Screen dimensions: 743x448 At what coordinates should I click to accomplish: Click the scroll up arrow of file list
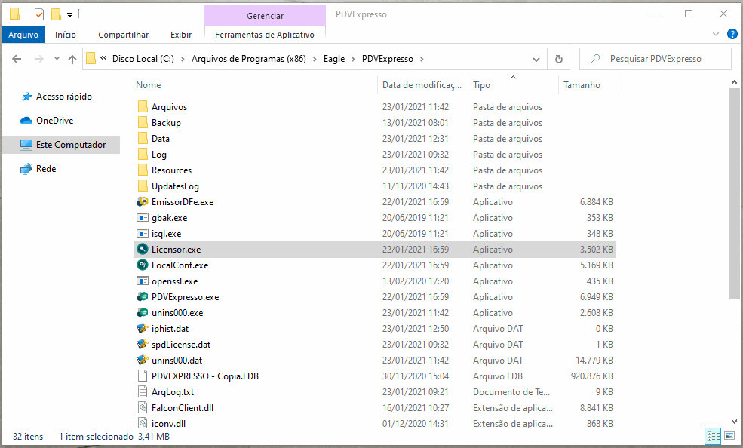(734, 82)
